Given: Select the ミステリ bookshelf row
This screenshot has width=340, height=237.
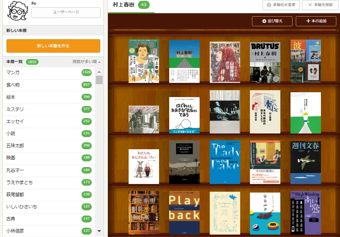Looking at the screenshot, I should click(x=49, y=109).
